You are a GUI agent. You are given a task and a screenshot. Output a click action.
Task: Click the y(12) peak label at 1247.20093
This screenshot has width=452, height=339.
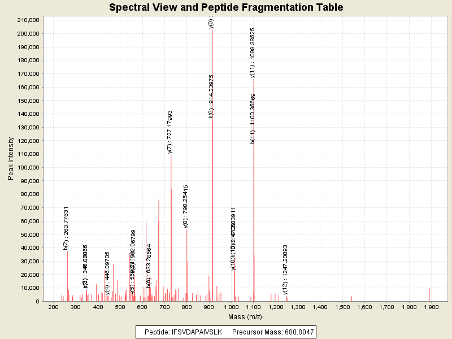click(x=286, y=269)
